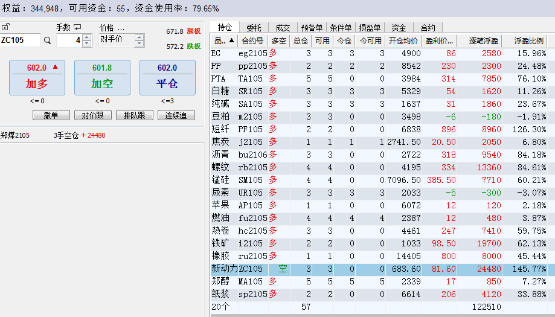Click the lot quantity field showing 4

pos(69,40)
